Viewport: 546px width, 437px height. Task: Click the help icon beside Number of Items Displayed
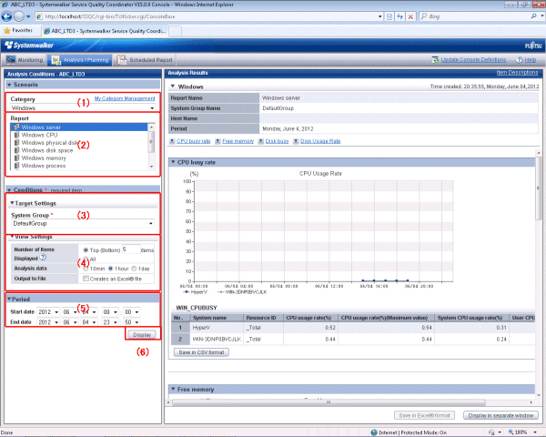click(43, 258)
